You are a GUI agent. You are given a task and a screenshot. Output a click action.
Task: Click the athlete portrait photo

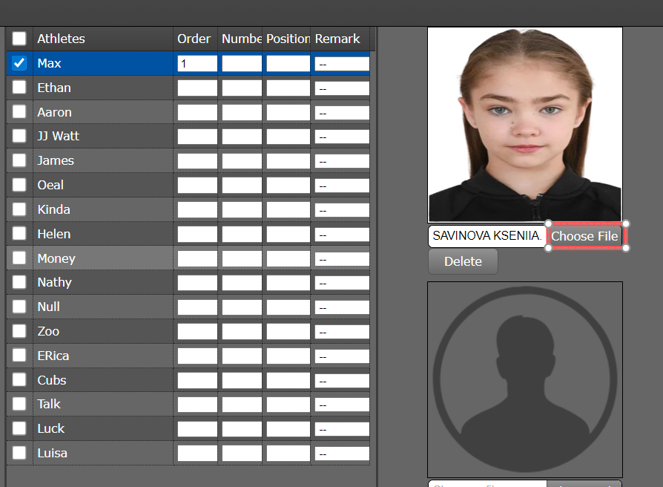pyautogui.click(x=525, y=125)
